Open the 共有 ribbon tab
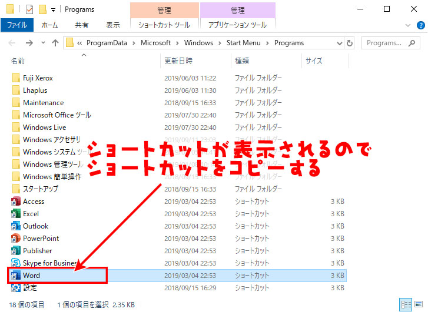428x312 pixels. (82, 25)
